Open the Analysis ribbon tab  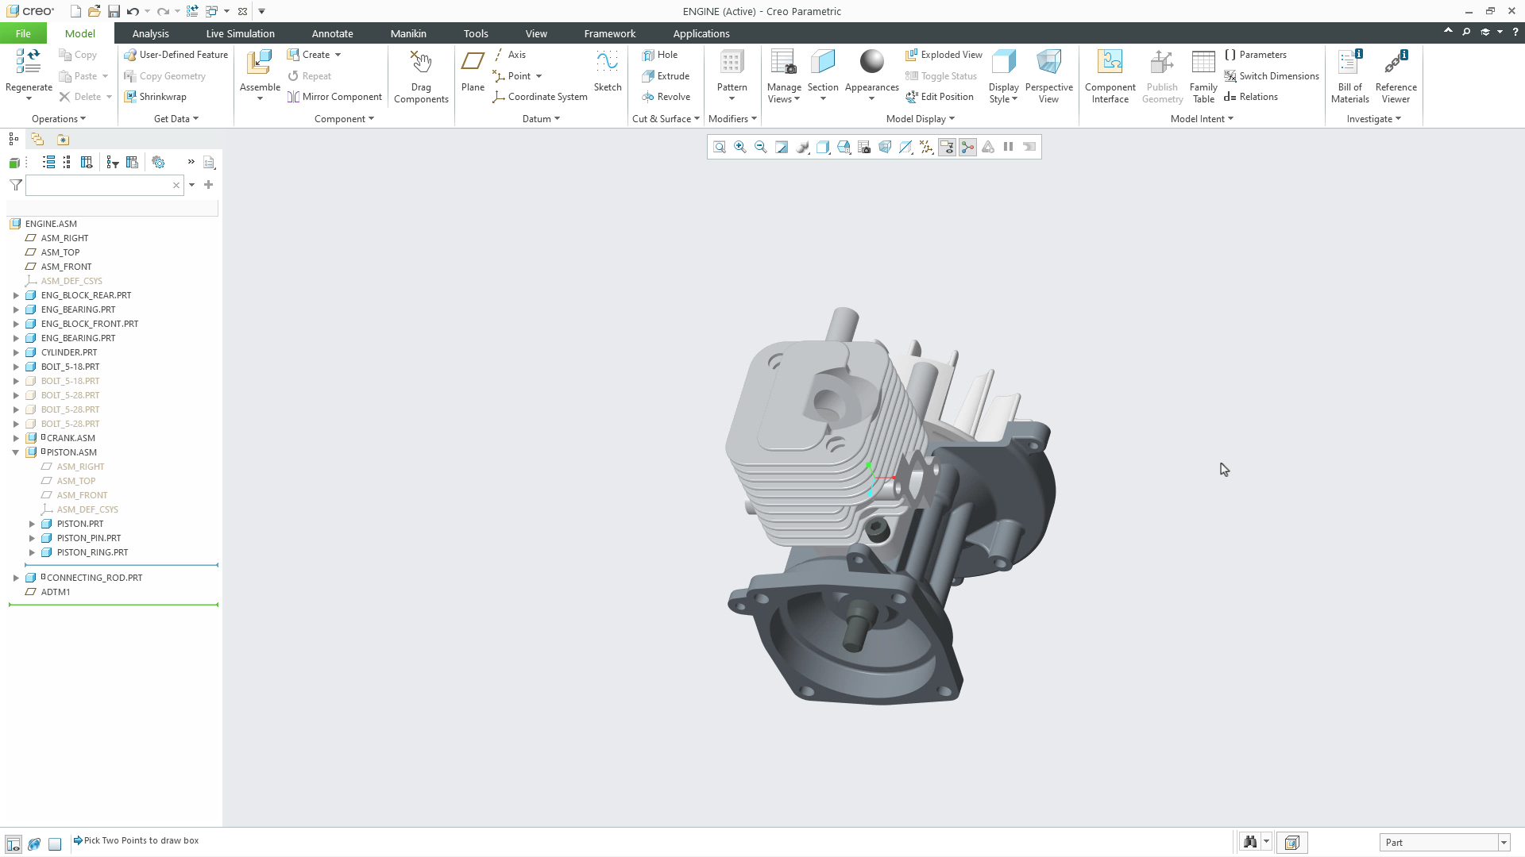tap(150, 33)
